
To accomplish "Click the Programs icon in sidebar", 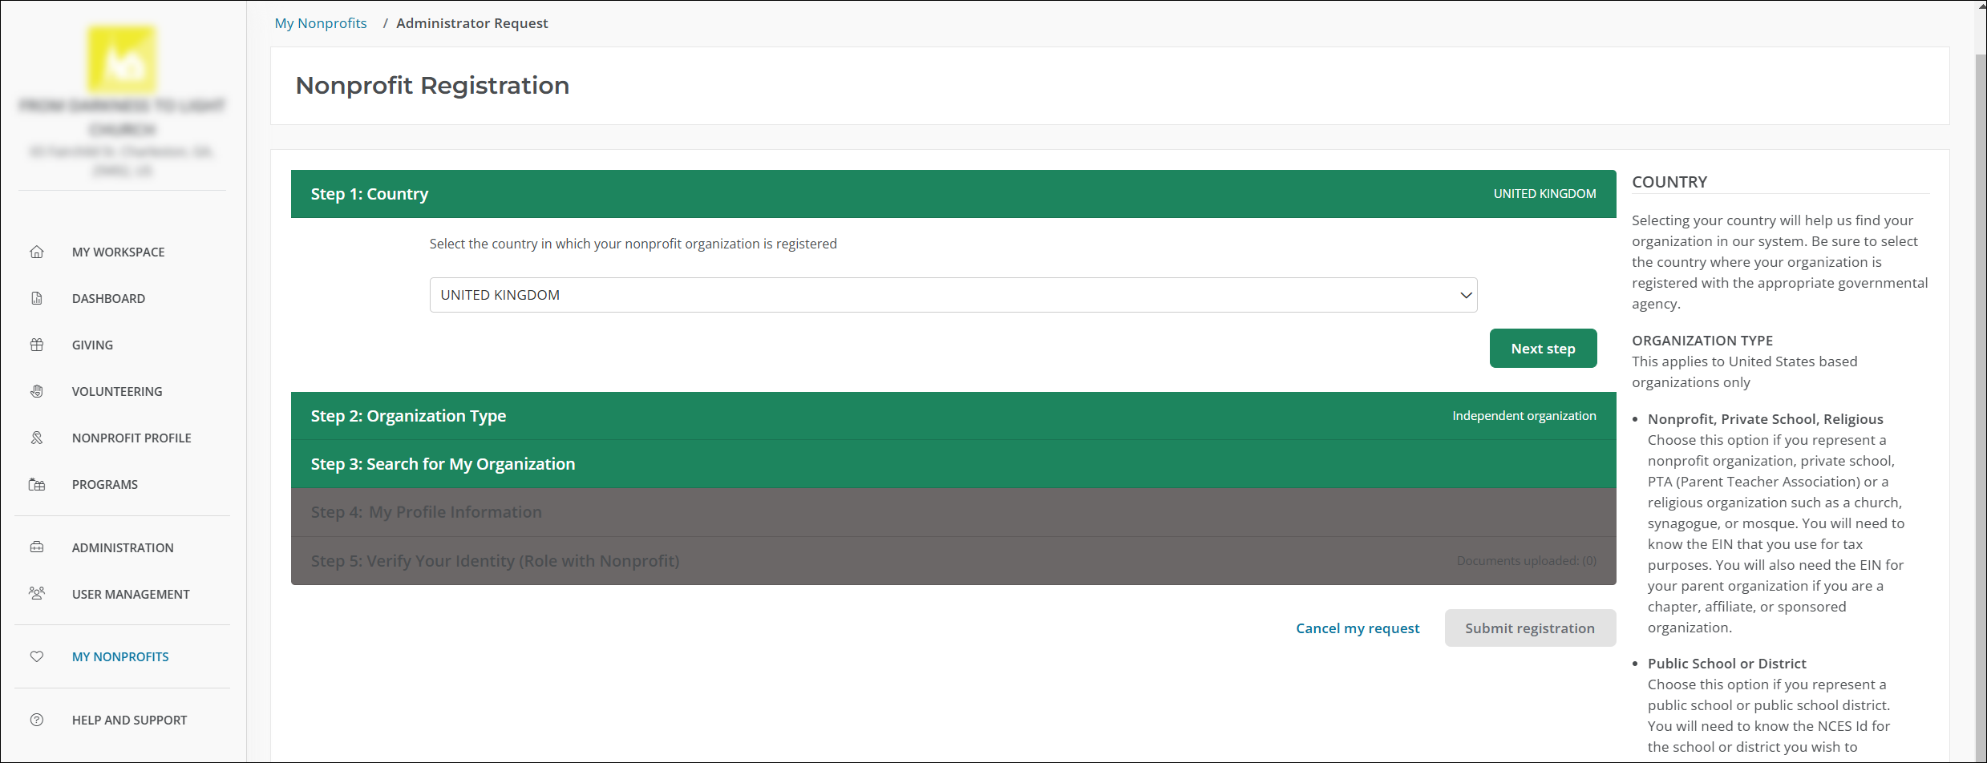I will click(37, 484).
